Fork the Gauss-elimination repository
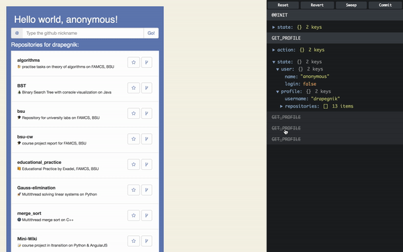This screenshot has width=403, height=252. (146, 190)
